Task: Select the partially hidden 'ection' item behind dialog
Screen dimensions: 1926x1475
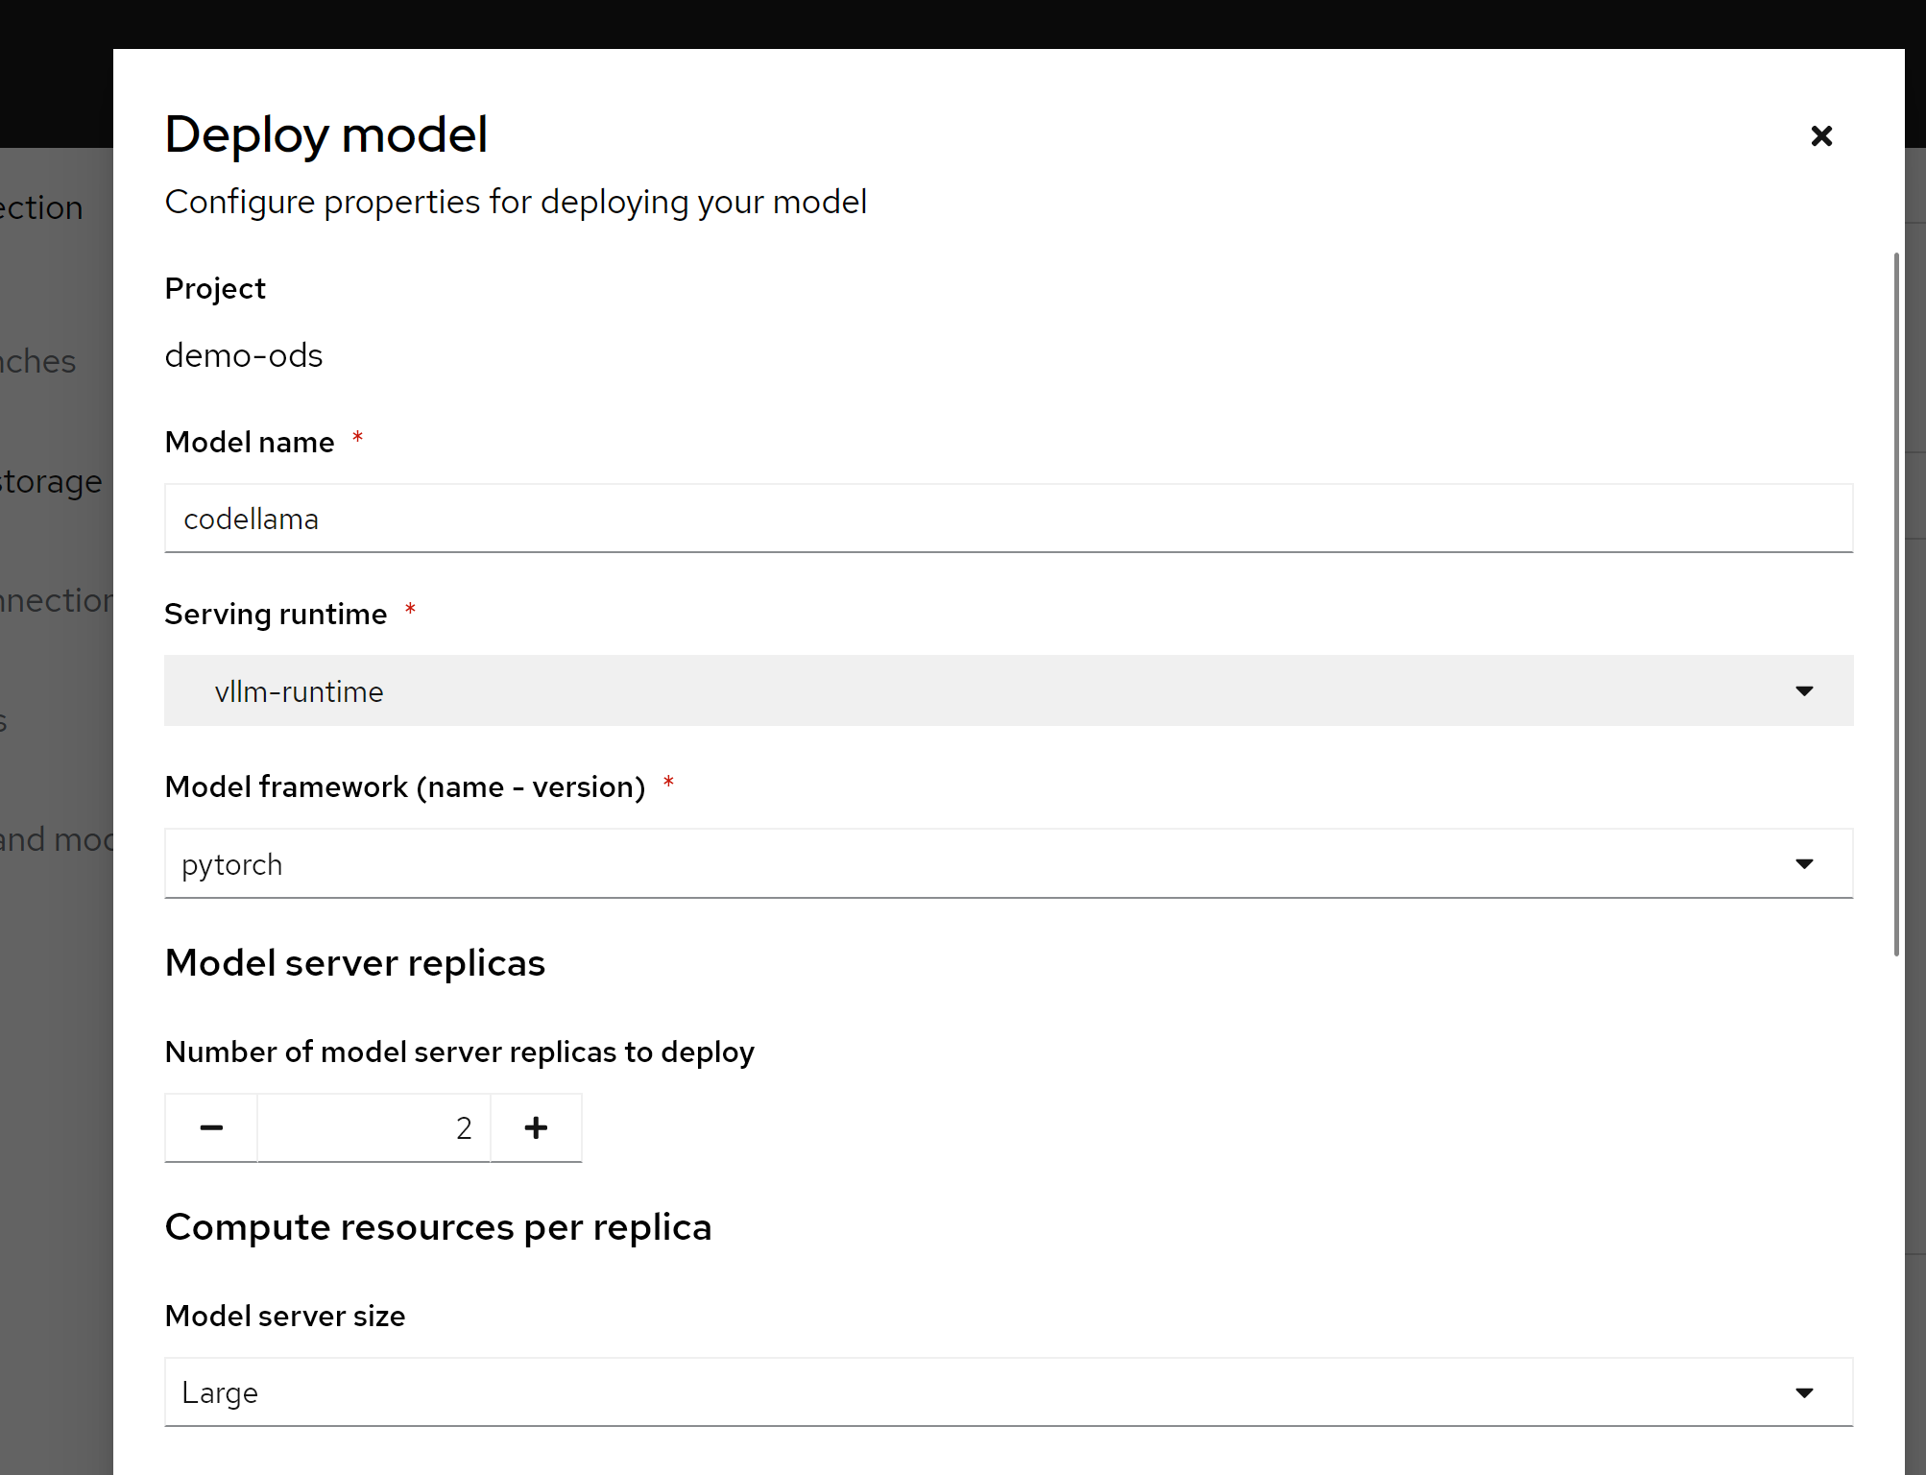Action: click(x=40, y=207)
